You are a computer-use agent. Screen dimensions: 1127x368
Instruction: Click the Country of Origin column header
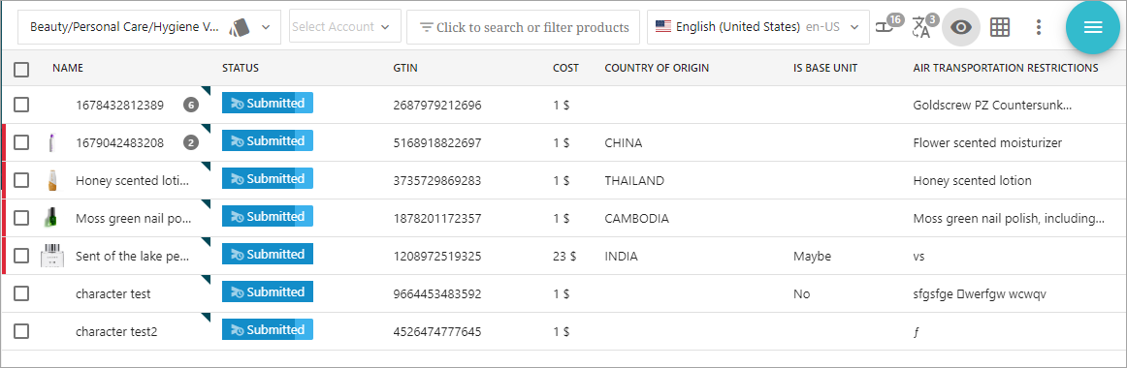(x=657, y=68)
